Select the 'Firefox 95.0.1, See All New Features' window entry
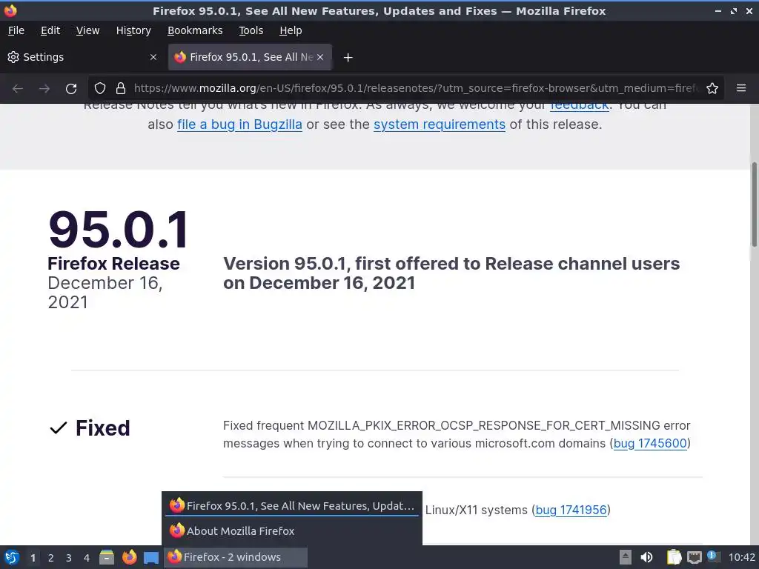This screenshot has width=759, height=569. (x=292, y=505)
